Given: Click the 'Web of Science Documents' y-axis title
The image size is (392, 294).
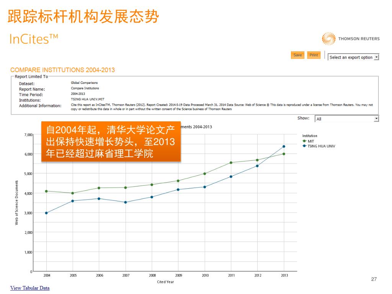Looking at the screenshot, I should (x=16, y=203).
